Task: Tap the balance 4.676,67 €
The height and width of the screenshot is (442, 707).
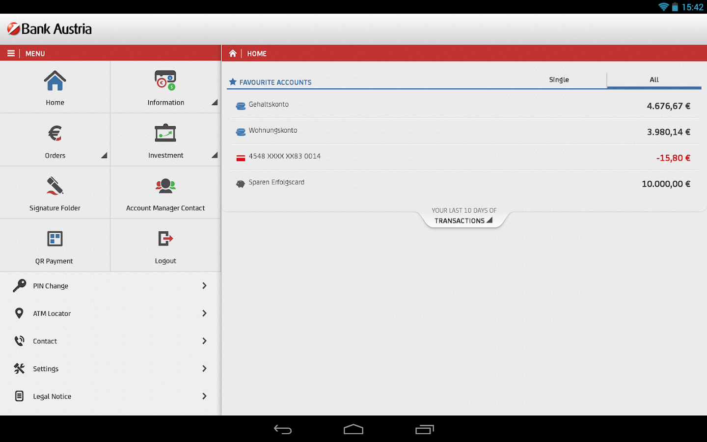Action: pos(668,106)
